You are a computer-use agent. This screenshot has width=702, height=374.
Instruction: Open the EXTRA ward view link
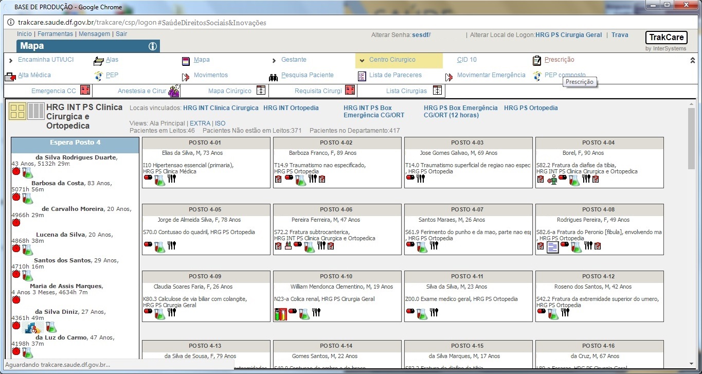(200, 123)
